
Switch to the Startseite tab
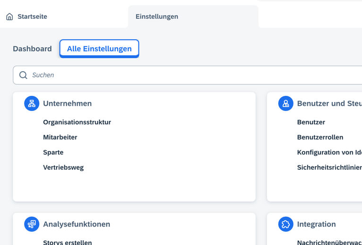click(x=32, y=17)
